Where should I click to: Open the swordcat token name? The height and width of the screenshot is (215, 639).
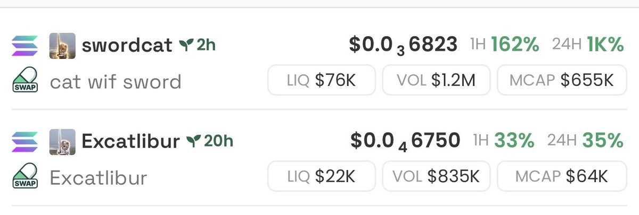click(x=127, y=46)
